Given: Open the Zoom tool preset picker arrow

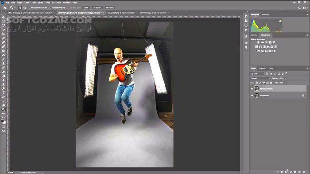Looking at the screenshot, I should tap(15, 8).
